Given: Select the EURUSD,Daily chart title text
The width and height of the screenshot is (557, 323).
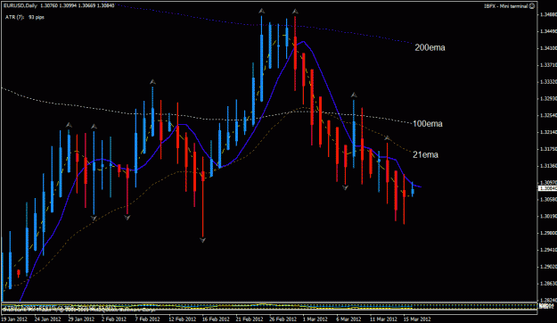Looking at the screenshot, I should (20, 5).
